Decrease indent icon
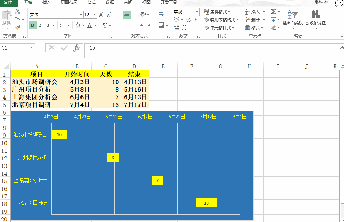 tap(143, 25)
